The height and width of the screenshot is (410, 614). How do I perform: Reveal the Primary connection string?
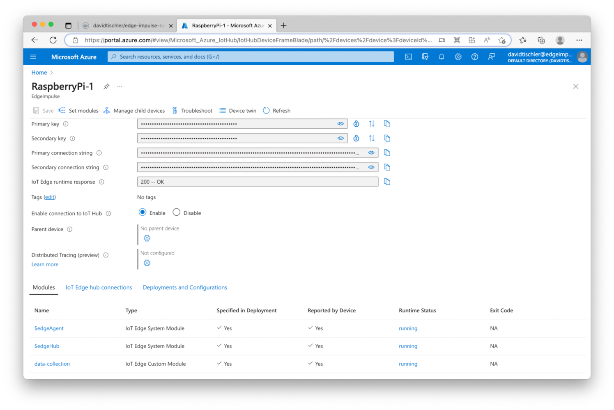point(371,153)
